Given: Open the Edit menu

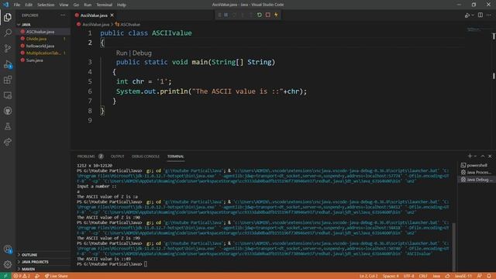Looking at the screenshot, I should 29,5.
